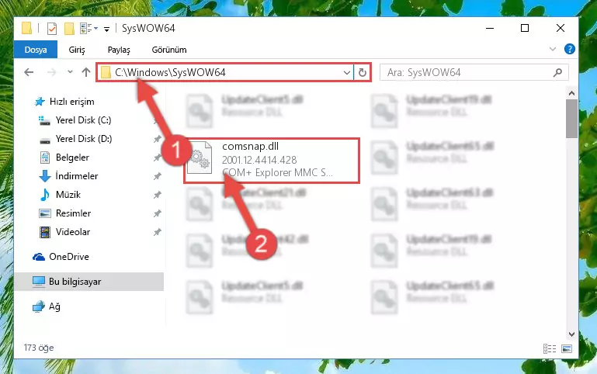This screenshot has width=597, height=374.
Task: Click the Back navigation arrow
Action: (x=29, y=72)
